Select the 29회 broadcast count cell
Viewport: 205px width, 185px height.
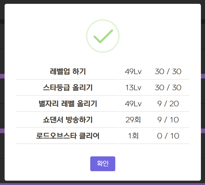pos(133,120)
